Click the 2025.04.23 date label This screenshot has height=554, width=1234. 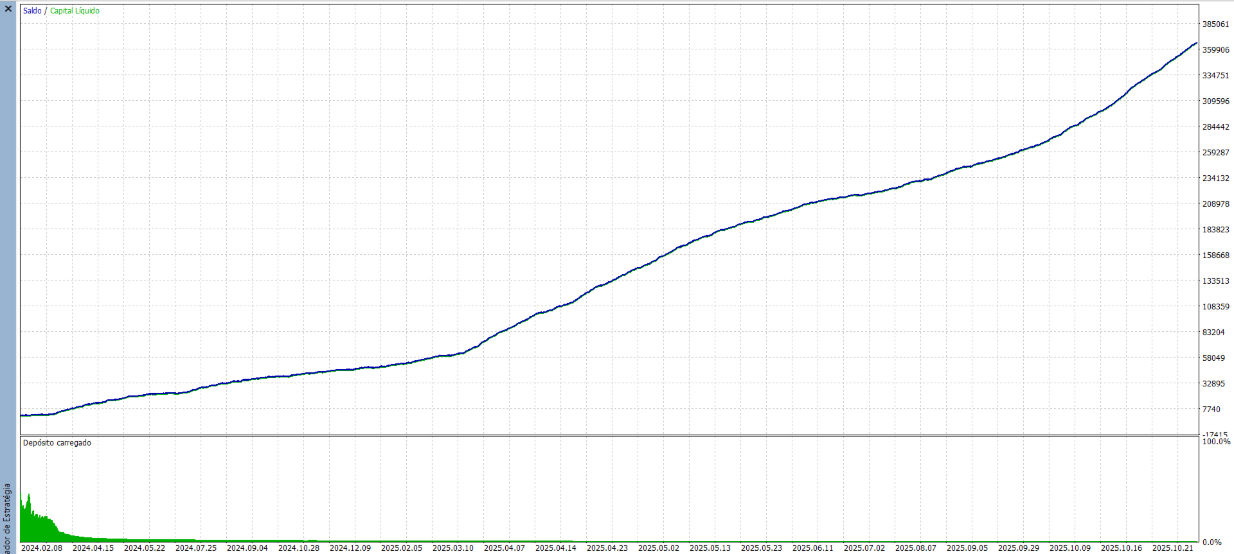[607, 548]
